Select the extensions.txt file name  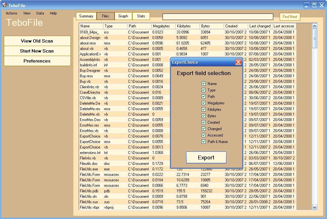(90, 153)
